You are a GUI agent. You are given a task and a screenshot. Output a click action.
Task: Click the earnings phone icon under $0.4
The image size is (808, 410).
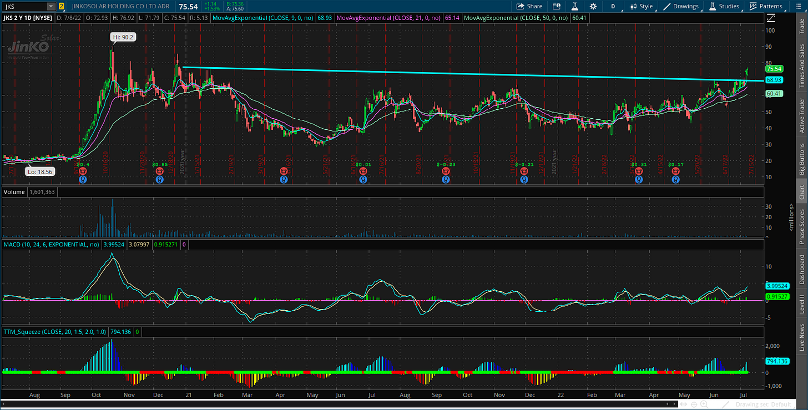point(83,171)
